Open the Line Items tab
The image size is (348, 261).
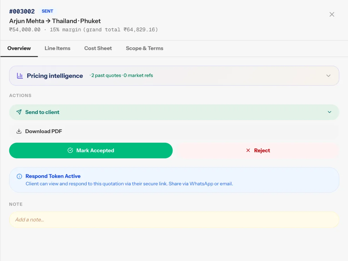point(57,48)
